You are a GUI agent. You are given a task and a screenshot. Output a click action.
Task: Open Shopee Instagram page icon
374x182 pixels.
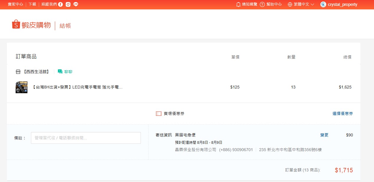68,4
